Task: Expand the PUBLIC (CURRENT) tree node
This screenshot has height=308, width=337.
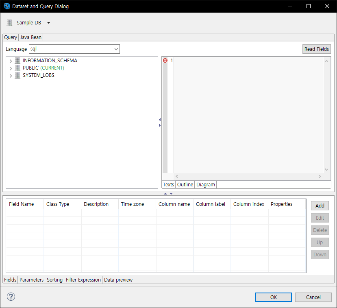Action: pyautogui.click(x=11, y=68)
